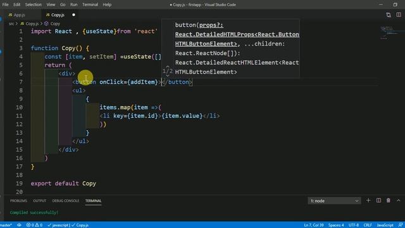
Task: Change line endings via 'CRLF'
Action: (368, 225)
